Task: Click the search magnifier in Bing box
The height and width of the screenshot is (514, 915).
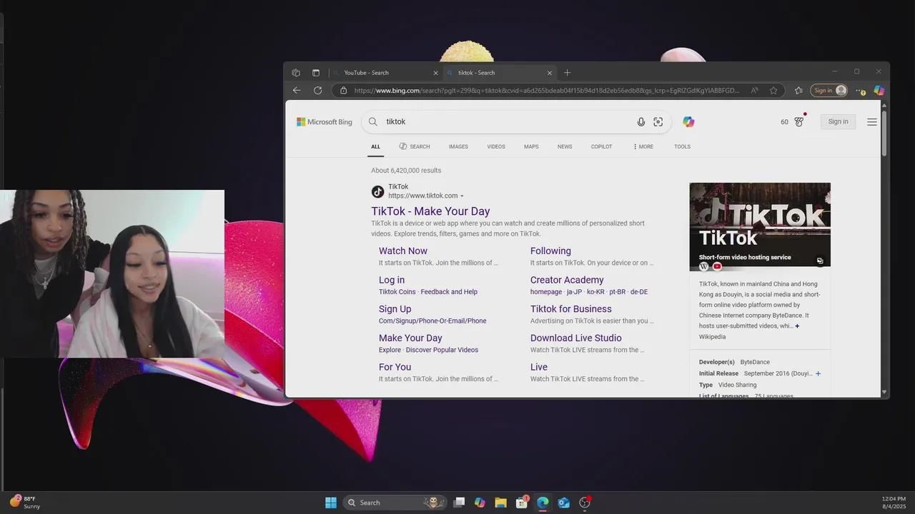Action: click(x=373, y=122)
